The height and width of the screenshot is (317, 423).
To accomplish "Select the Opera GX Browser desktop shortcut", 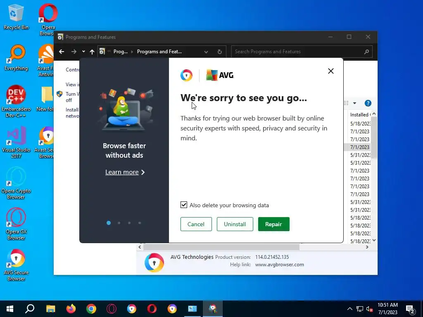I will (x=16, y=224).
